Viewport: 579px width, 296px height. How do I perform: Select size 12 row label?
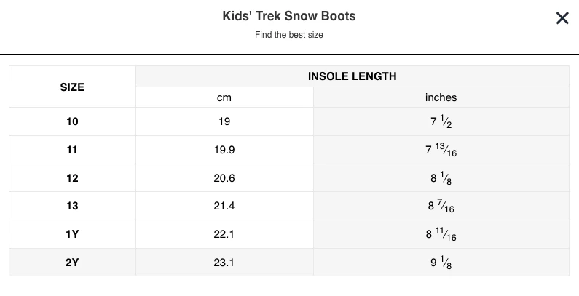pyautogui.click(x=72, y=178)
